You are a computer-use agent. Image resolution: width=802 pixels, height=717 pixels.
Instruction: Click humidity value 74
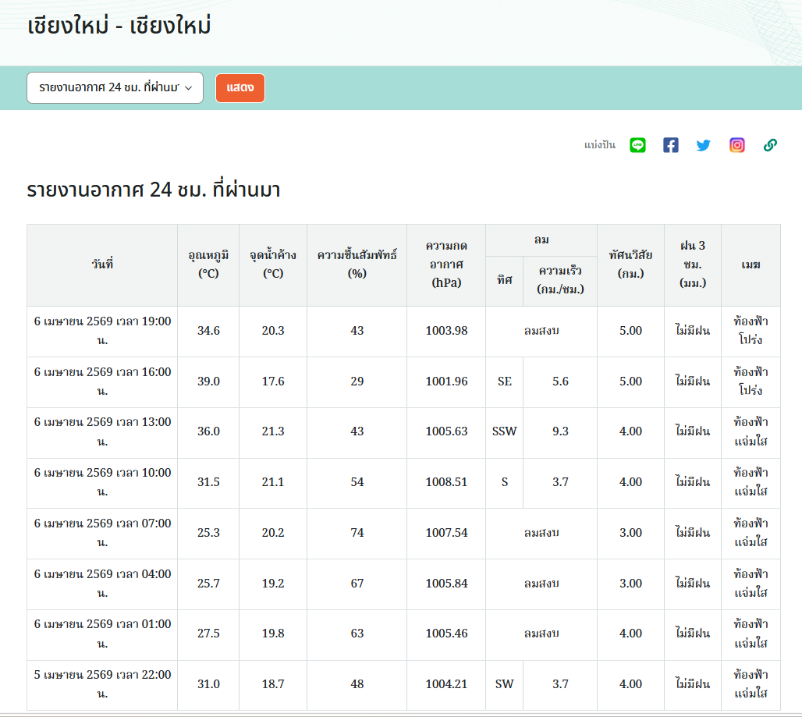point(357,533)
